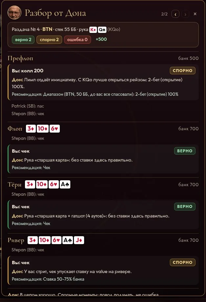Close the Don review panel
The image size is (206, 302).
[x=195, y=14]
